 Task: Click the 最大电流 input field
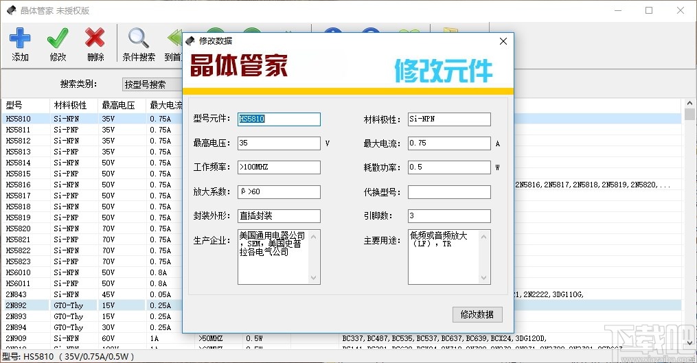(x=449, y=143)
